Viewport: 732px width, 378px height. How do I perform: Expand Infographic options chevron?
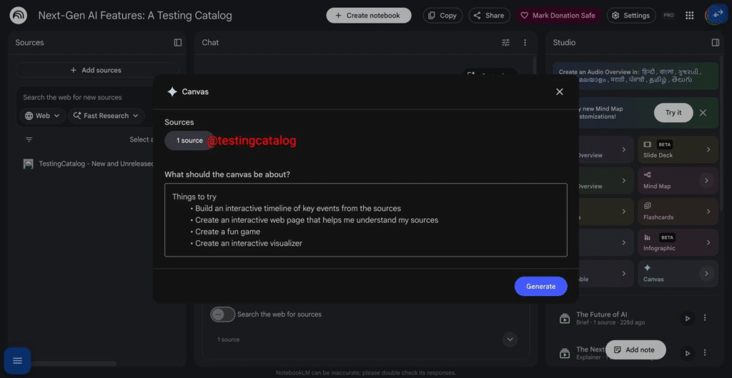click(x=708, y=243)
